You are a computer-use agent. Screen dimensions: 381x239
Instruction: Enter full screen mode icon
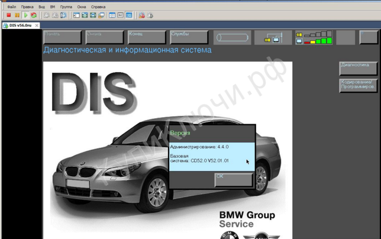85,15
